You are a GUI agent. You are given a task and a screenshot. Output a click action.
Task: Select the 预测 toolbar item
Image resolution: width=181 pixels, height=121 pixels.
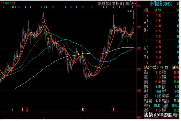coord(127,4)
